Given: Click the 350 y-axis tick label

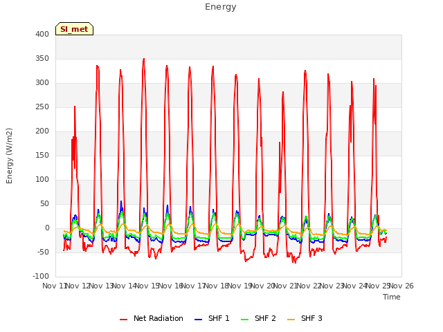Looking at the screenshot, I should 42,58.
